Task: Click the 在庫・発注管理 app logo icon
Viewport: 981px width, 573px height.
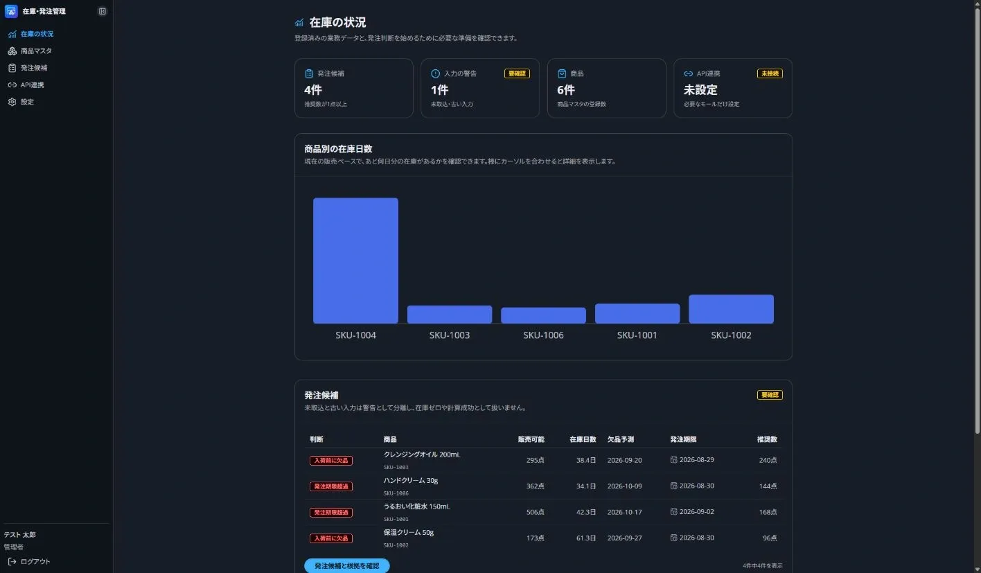Action: [x=11, y=11]
